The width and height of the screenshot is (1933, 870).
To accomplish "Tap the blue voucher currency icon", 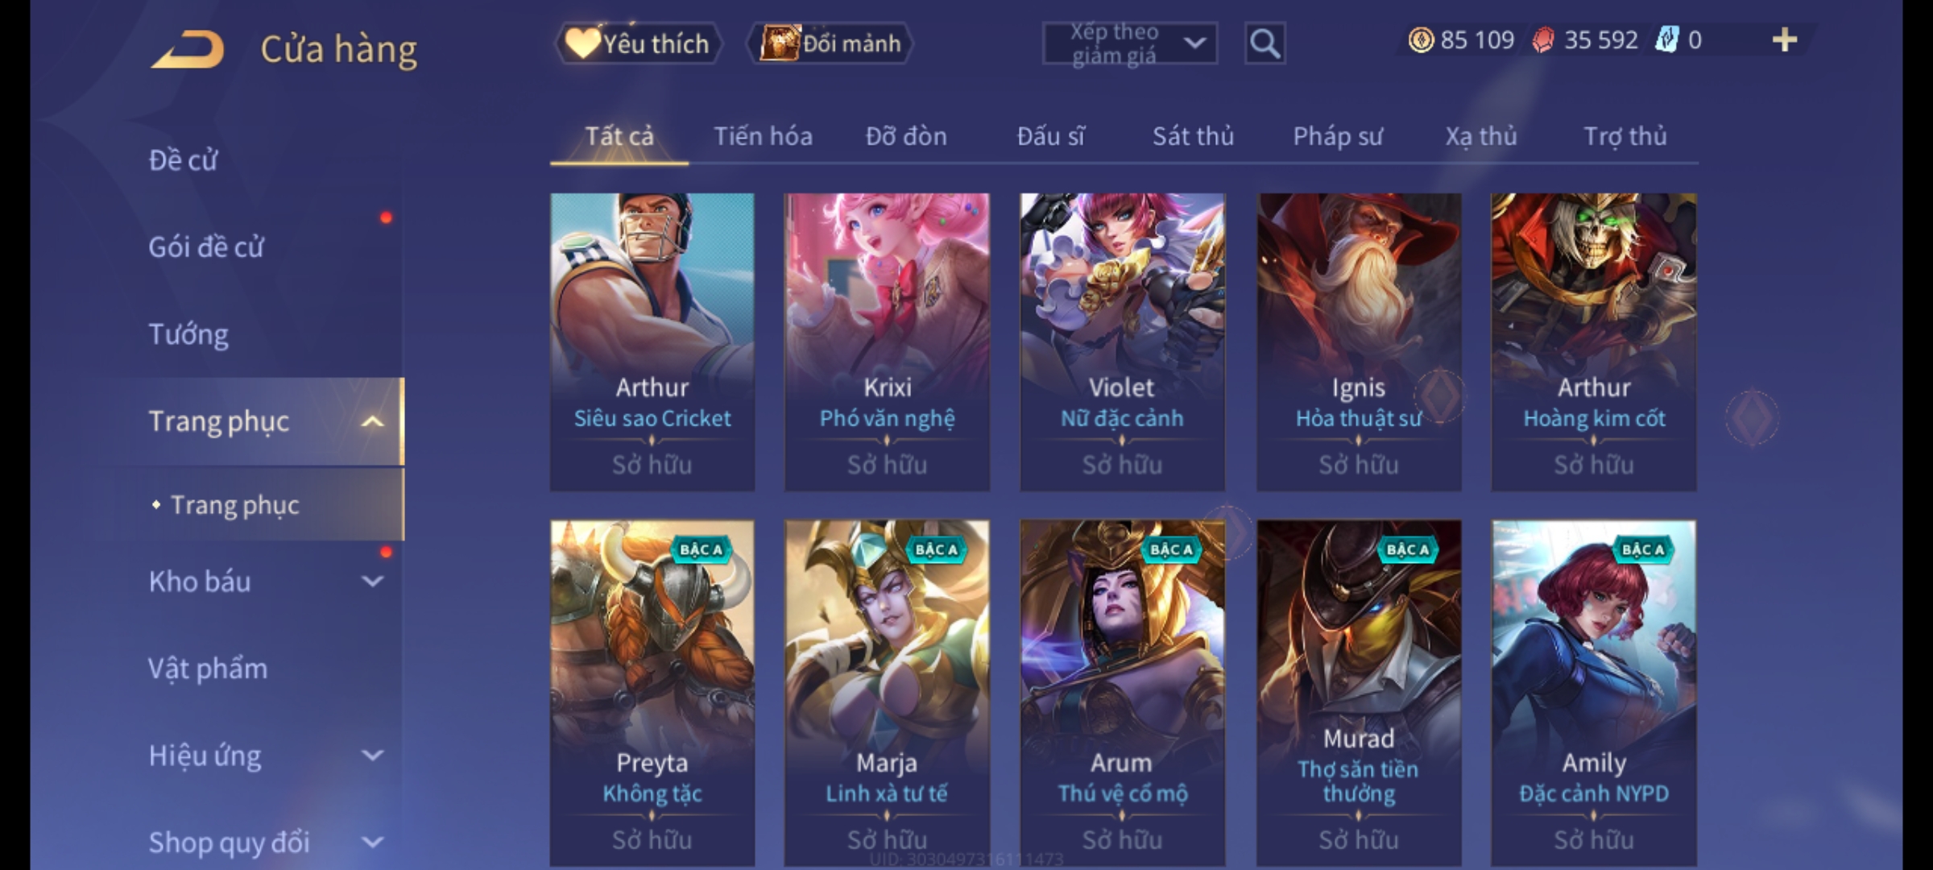I will tap(1666, 39).
